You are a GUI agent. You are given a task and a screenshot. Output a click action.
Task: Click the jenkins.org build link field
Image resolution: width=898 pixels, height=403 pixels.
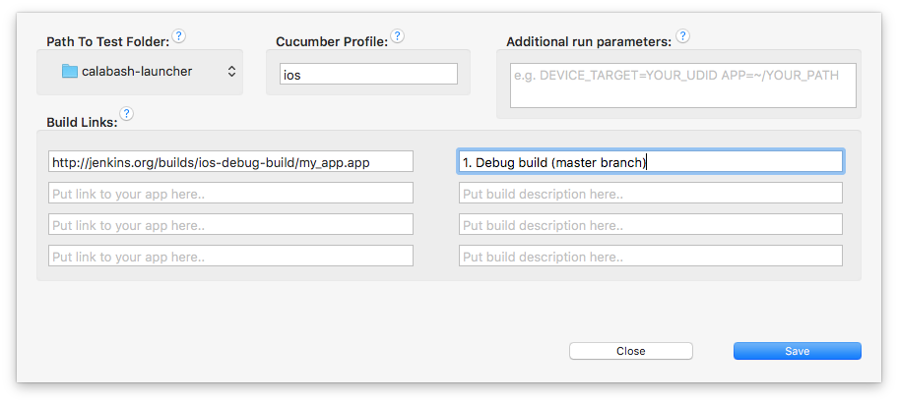tap(230, 161)
